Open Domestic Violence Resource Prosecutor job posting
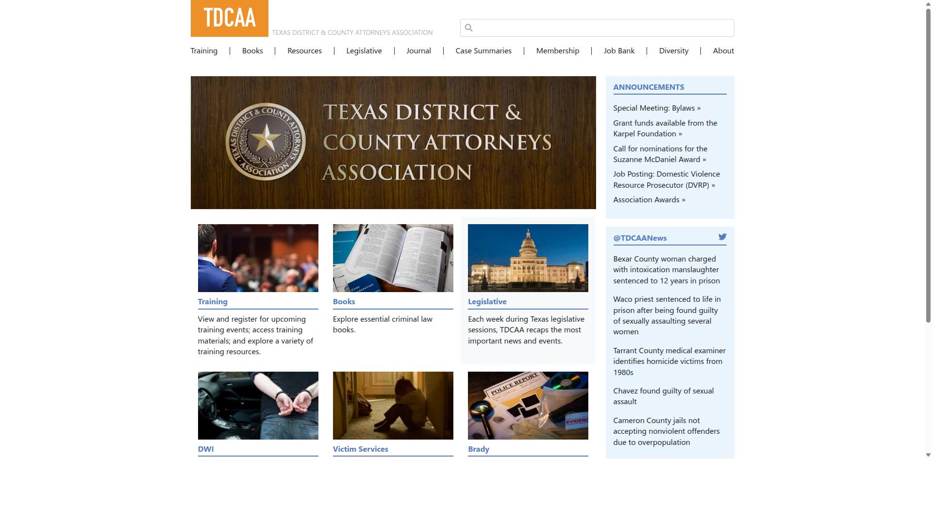This screenshot has width=932, height=524. coord(666,180)
